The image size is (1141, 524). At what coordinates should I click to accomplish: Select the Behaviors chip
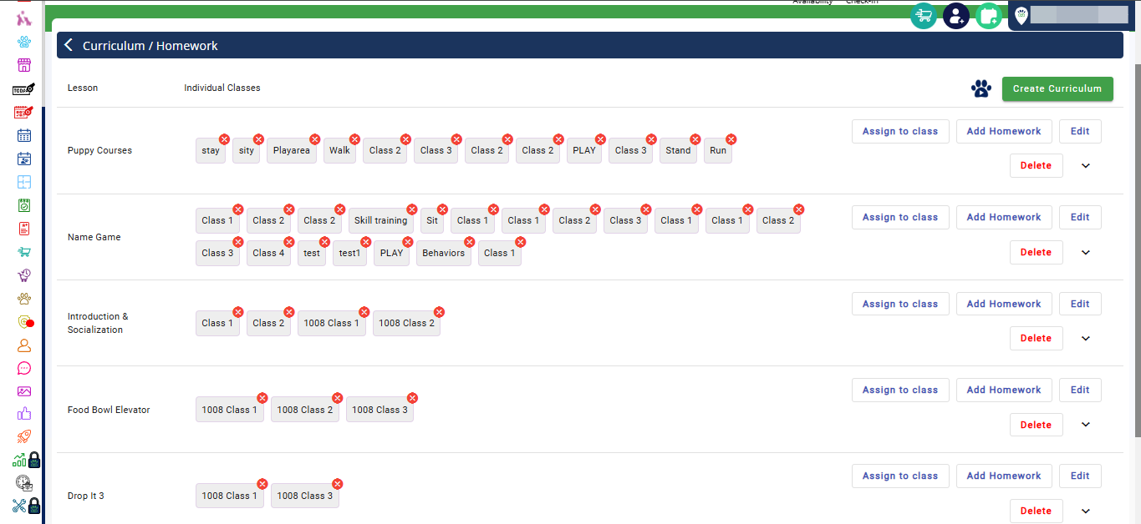point(443,253)
